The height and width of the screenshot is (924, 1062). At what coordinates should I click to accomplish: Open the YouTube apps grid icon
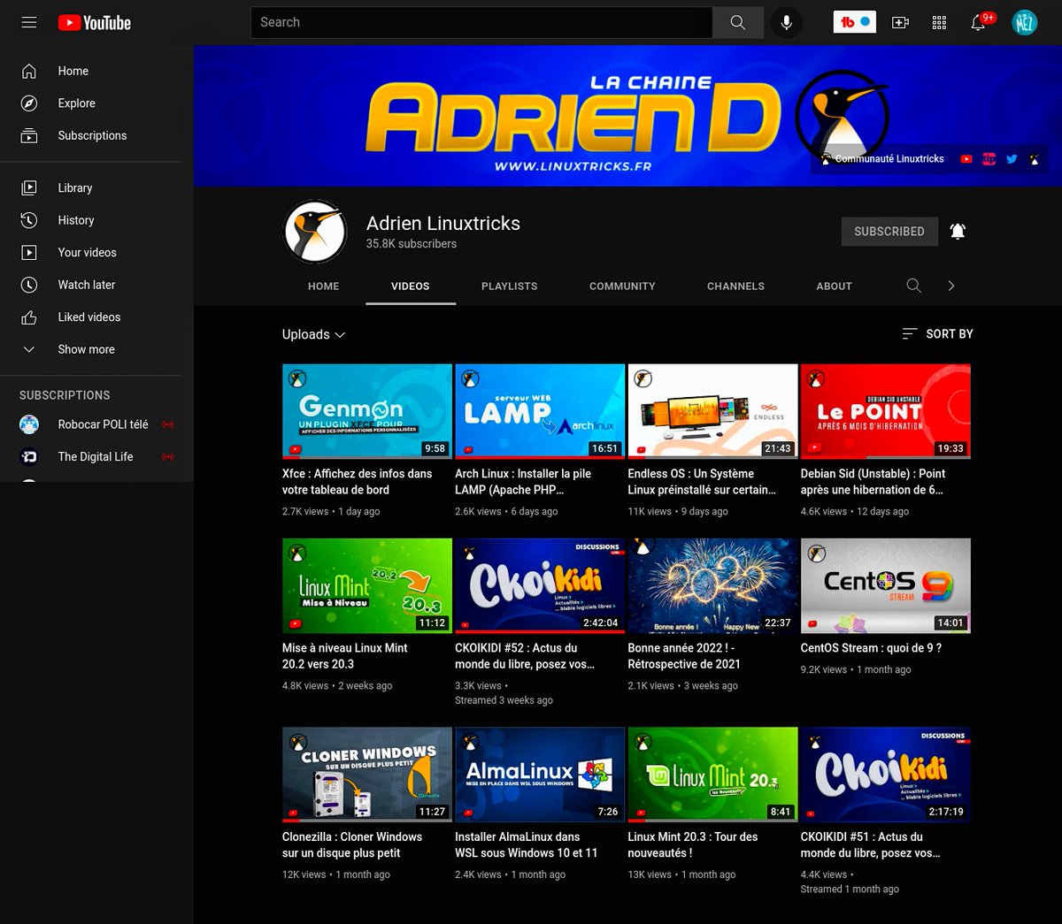point(940,23)
